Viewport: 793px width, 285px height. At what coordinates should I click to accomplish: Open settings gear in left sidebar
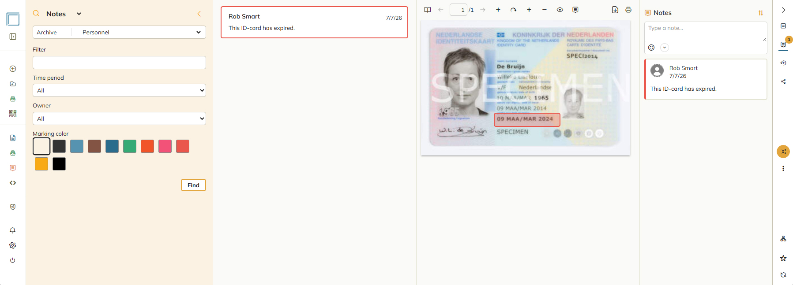coord(13,245)
